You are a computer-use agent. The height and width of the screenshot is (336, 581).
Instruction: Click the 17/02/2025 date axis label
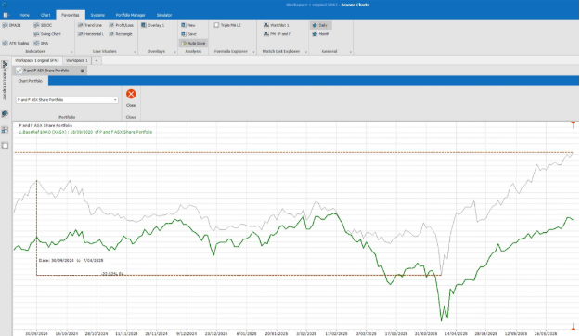click(336, 334)
